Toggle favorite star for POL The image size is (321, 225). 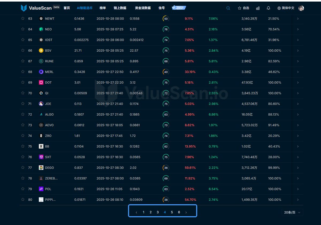click(x=23, y=189)
